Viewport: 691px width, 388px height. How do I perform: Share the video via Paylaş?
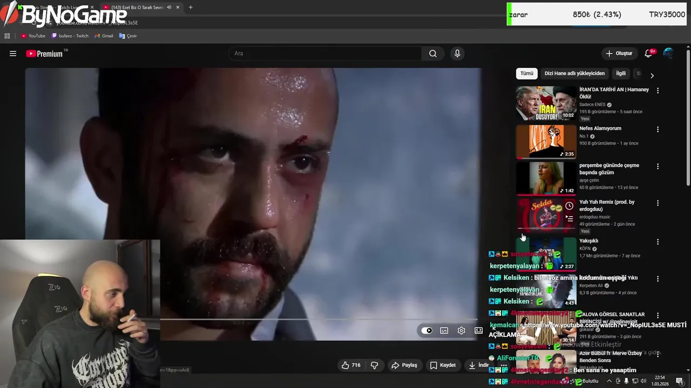click(404, 365)
